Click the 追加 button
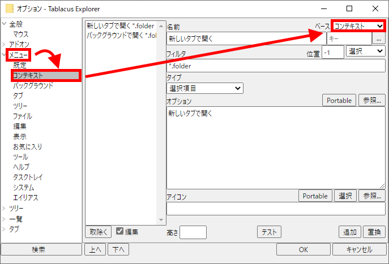The image size is (389, 264). pos(350,232)
